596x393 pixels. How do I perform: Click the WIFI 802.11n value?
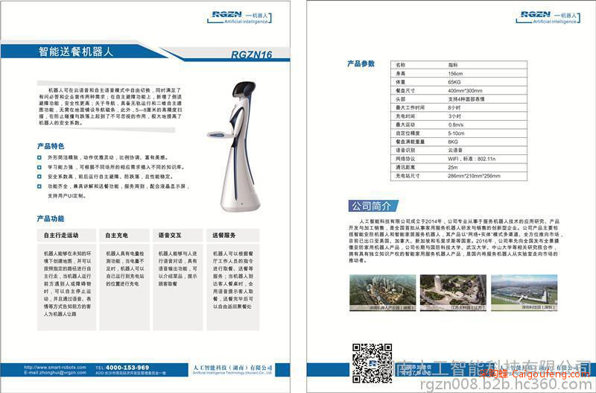pyautogui.click(x=472, y=159)
